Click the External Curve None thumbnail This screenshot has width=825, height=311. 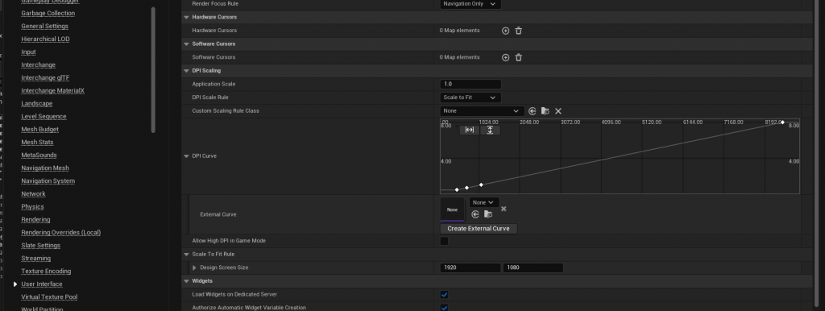click(453, 209)
